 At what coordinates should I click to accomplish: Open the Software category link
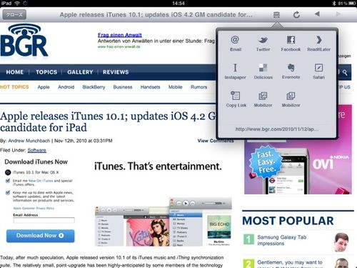click(36, 150)
